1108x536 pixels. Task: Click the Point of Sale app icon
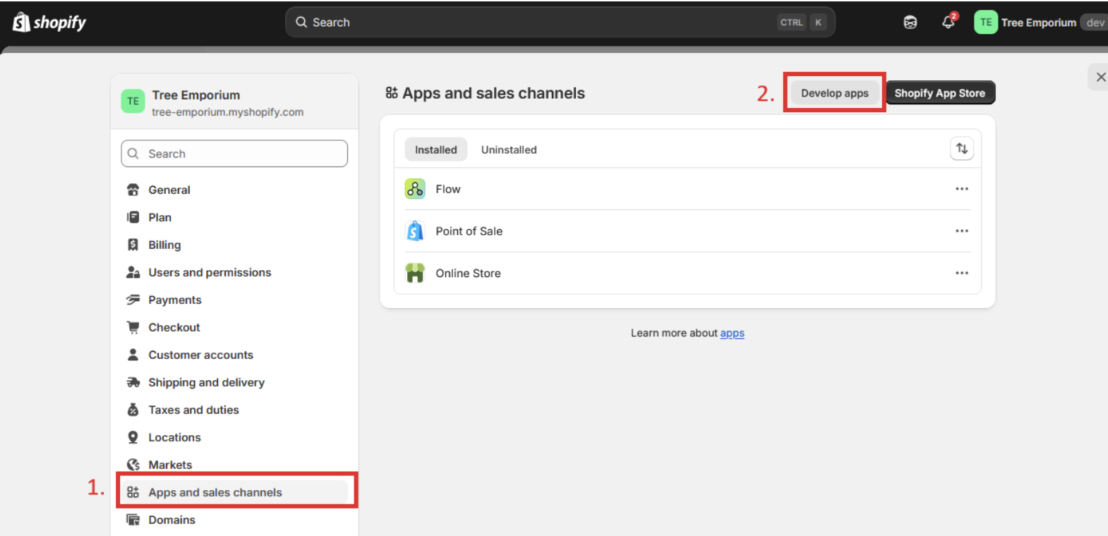[415, 231]
